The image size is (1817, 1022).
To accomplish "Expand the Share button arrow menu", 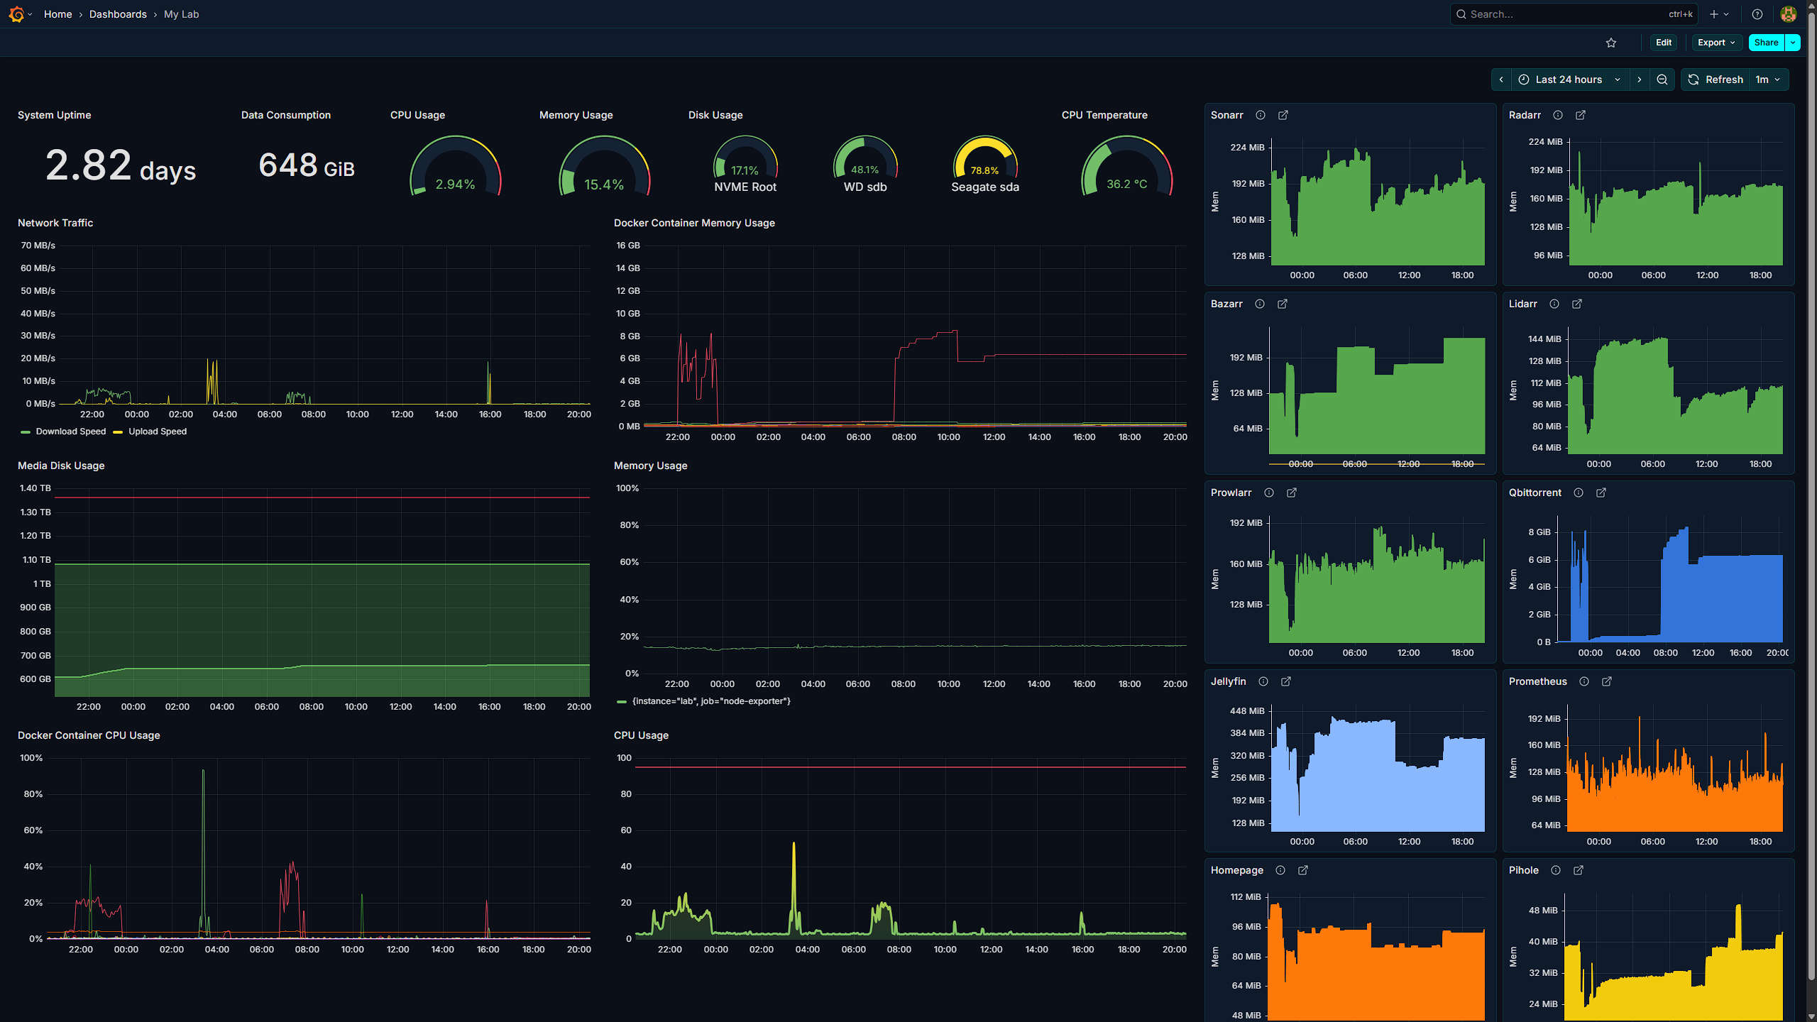I will (1794, 43).
